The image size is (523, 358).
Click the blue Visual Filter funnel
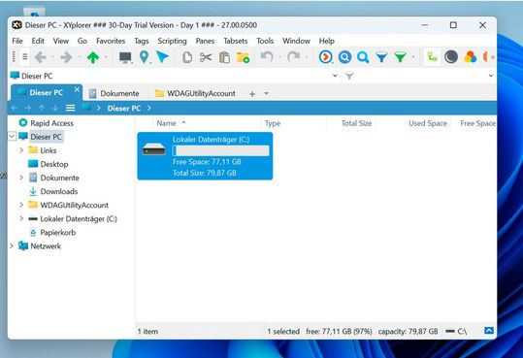click(381, 57)
